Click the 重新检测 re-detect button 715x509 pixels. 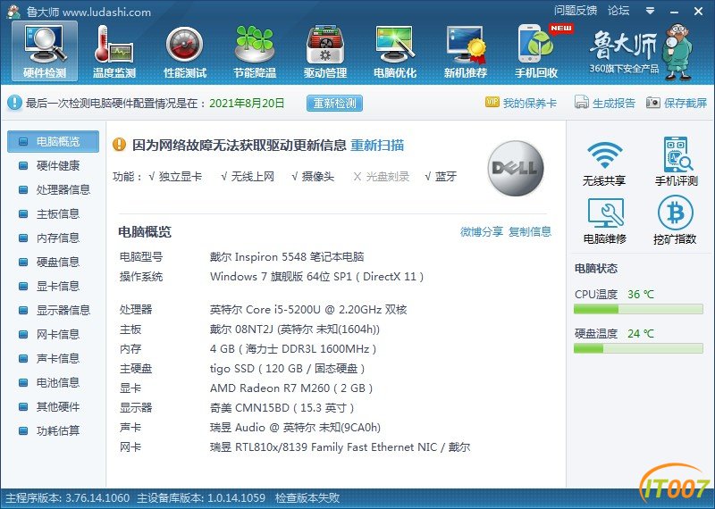pos(334,103)
